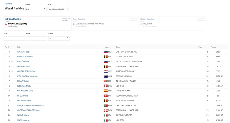Open rider ROGLIČ Primož link
Image resolution: width=230 pixels, height=123 pixels.
[x=23, y=61]
